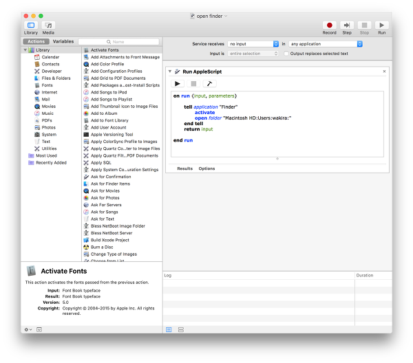Collapse the Library tree triangle

click(x=25, y=49)
